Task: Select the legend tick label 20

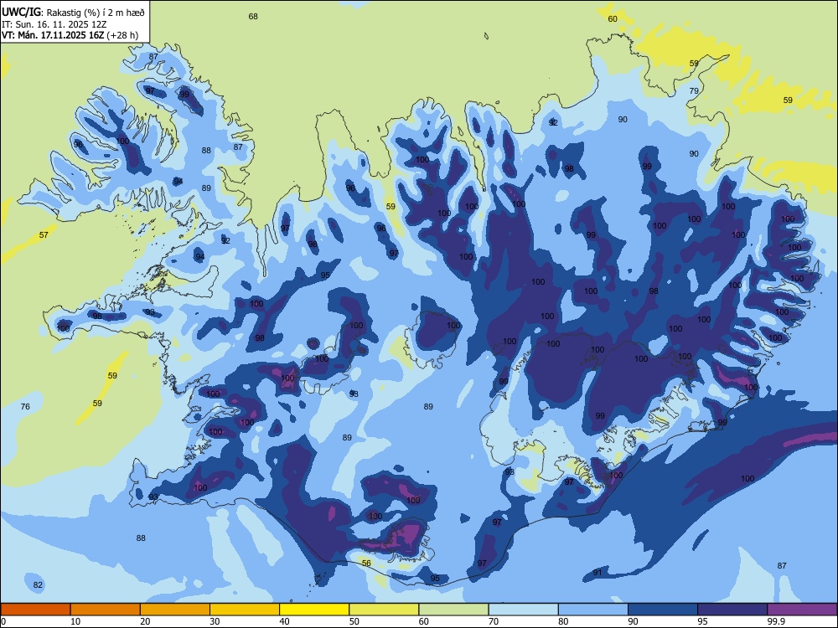Action: click(x=145, y=621)
